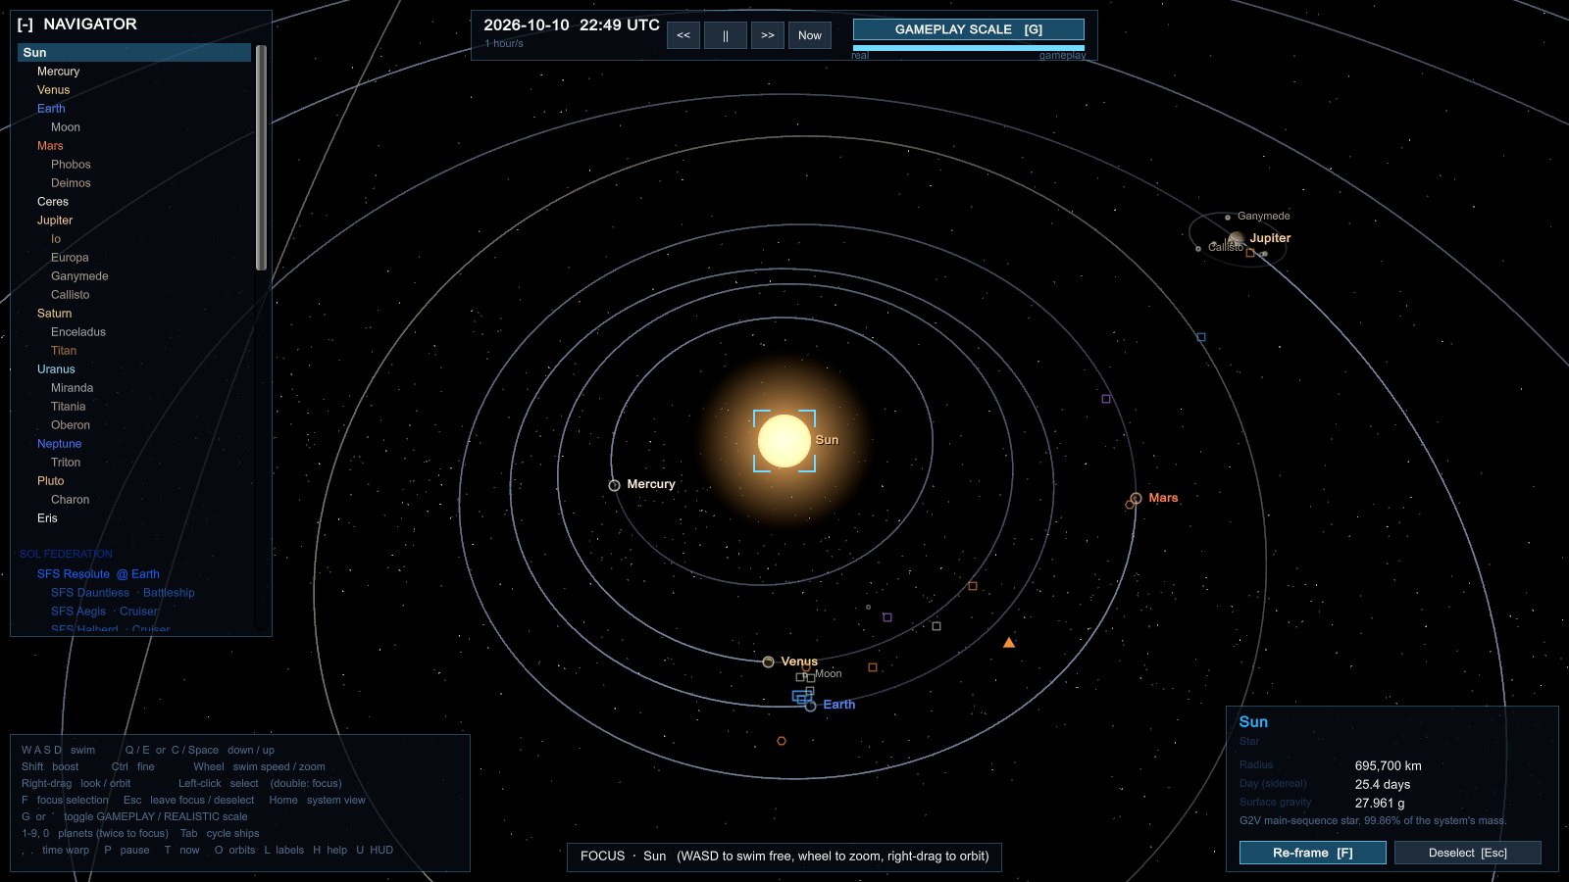Image resolution: width=1569 pixels, height=882 pixels.
Task: Click the Earth planet marker
Action: pos(810,706)
